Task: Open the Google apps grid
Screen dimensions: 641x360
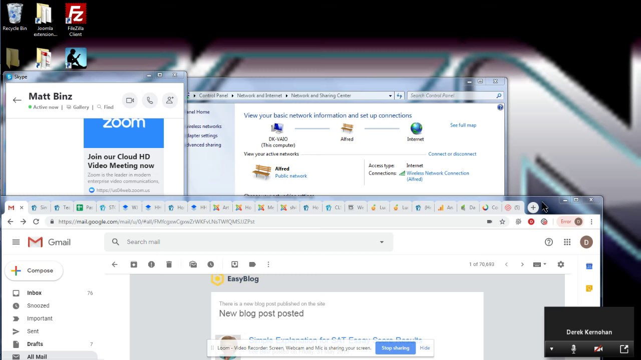Action: click(567, 242)
